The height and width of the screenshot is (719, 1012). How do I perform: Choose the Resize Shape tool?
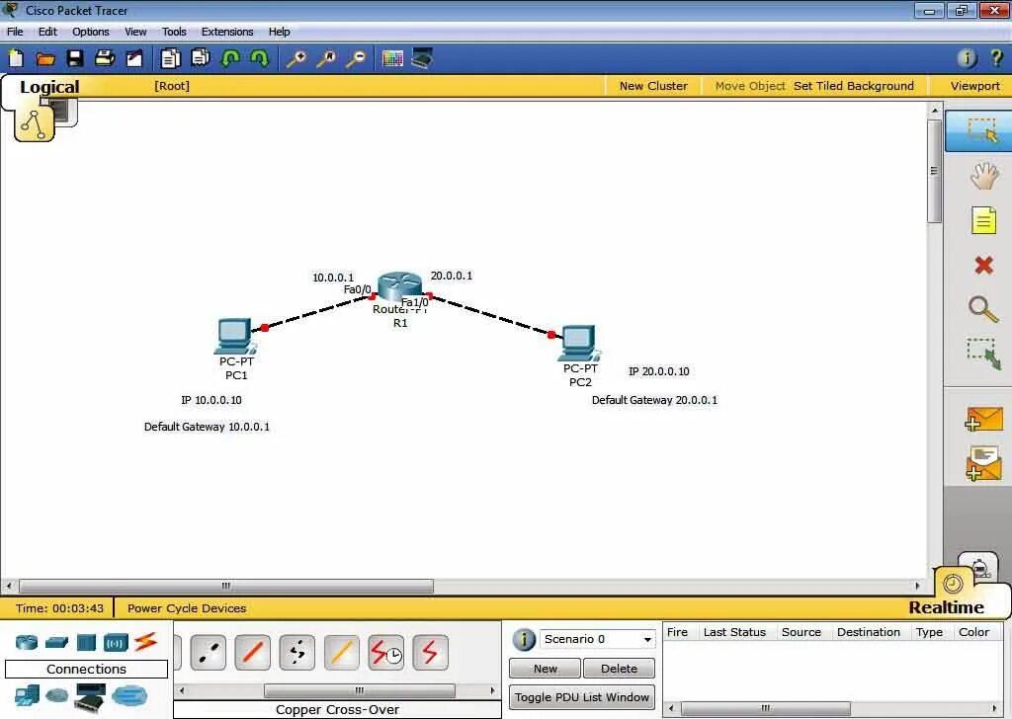coord(983,354)
